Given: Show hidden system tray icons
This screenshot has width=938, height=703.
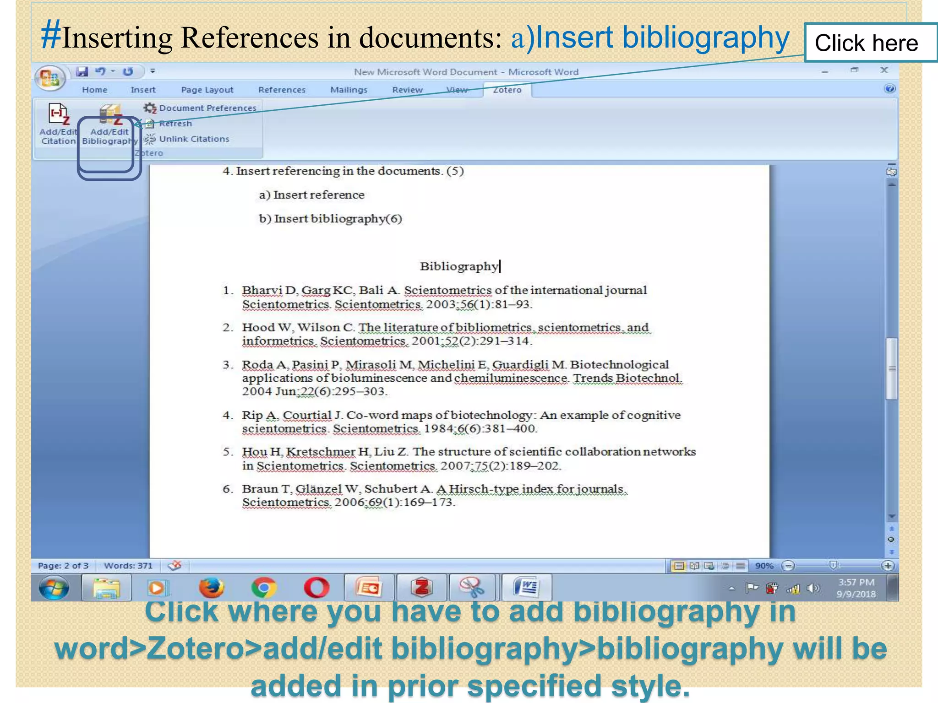Looking at the screenshot, I should coord(731,589).
